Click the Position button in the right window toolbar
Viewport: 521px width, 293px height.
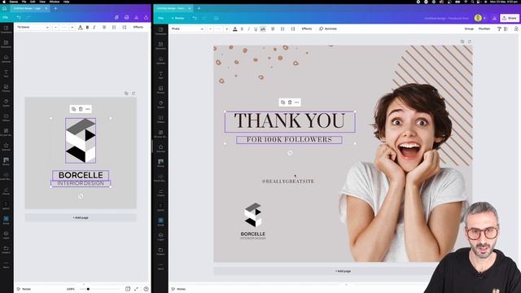click(484, 29)
